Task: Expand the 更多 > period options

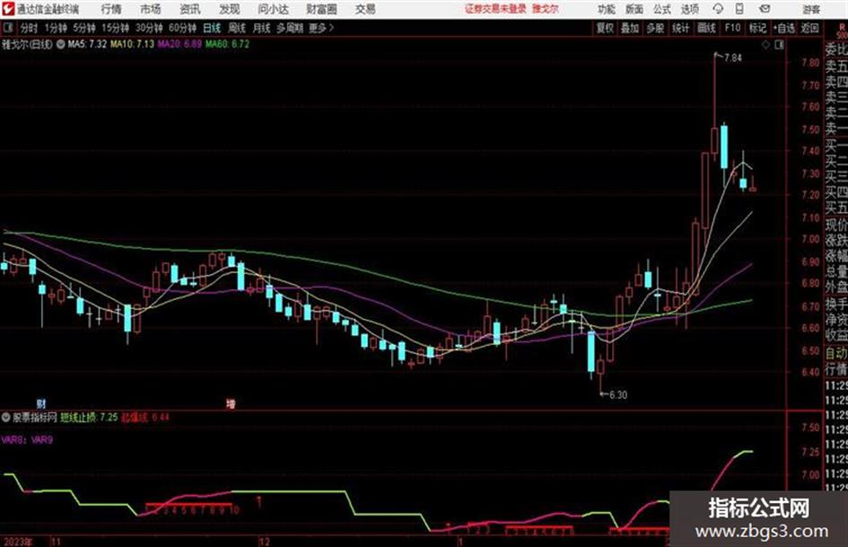Action: click(x=321, y=28)
